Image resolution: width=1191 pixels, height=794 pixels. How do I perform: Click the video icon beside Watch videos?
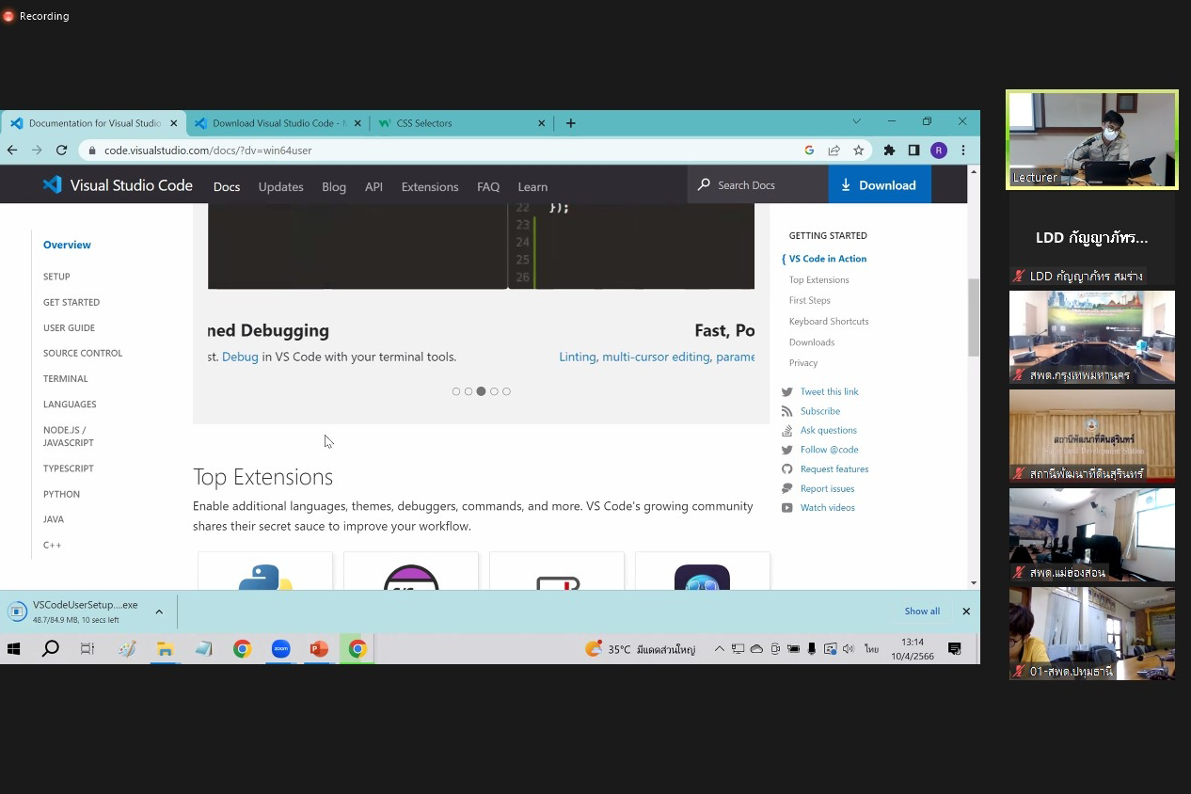[787, 507]
